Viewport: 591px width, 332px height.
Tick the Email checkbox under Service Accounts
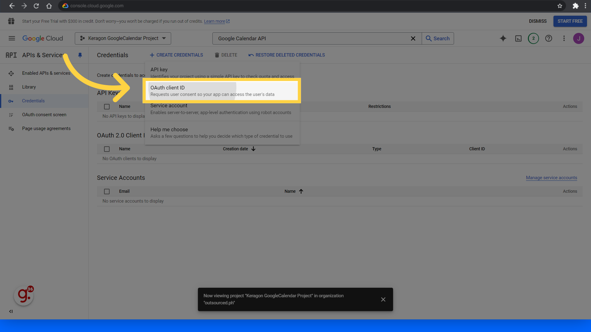107,191
